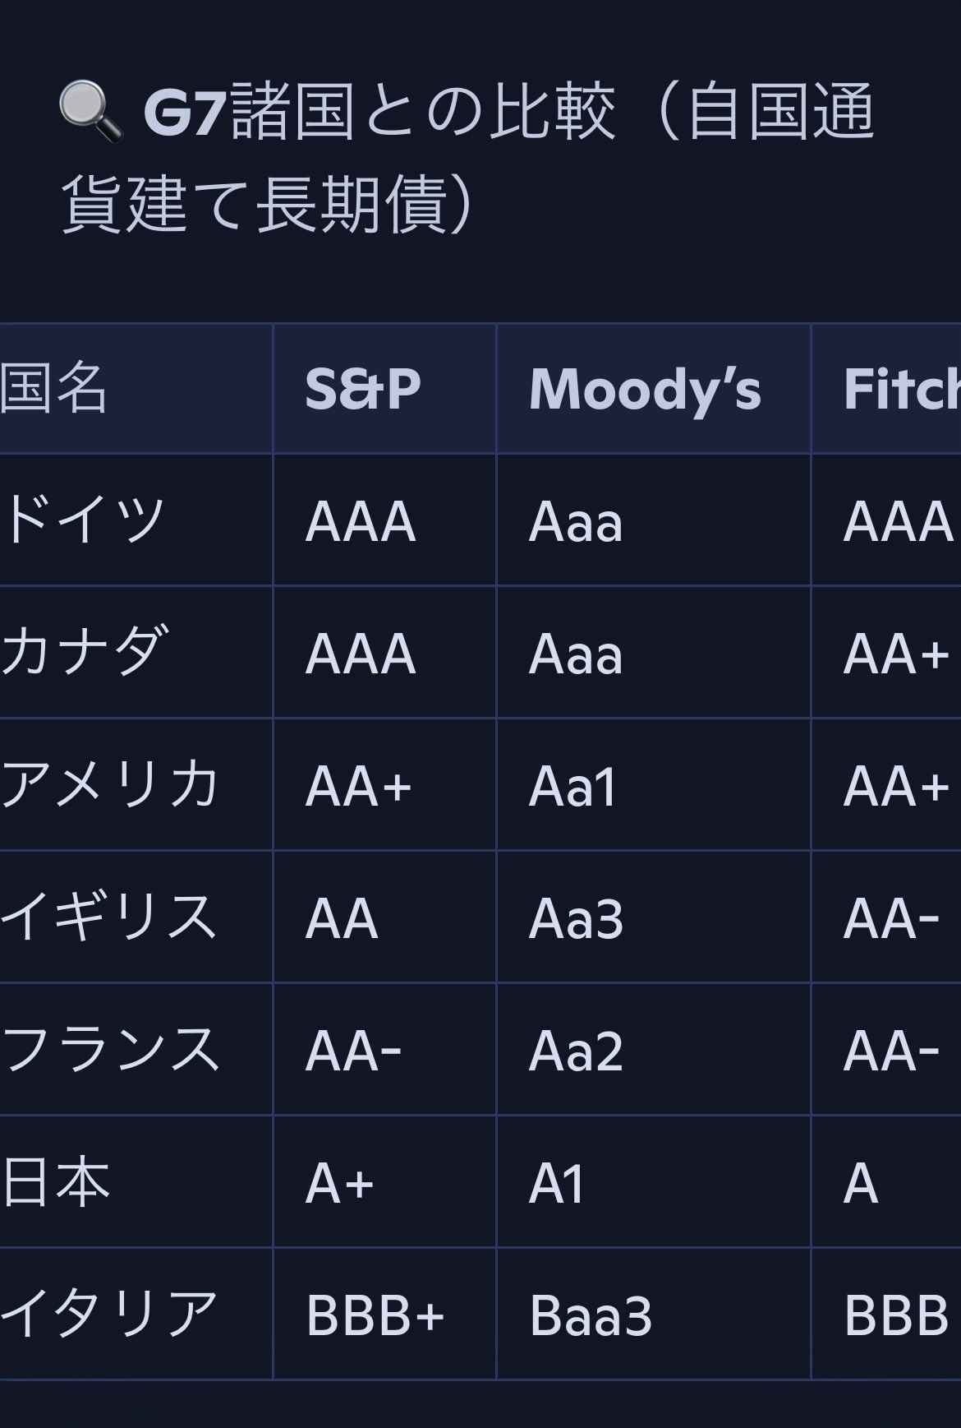
Task: Click the Aa1 Moody's rating for アメリカ
Action: (x=572, y=787)
